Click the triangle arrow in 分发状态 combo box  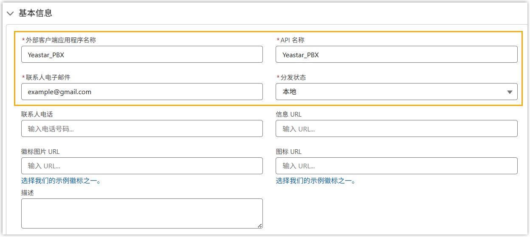[x=510, y=92]
